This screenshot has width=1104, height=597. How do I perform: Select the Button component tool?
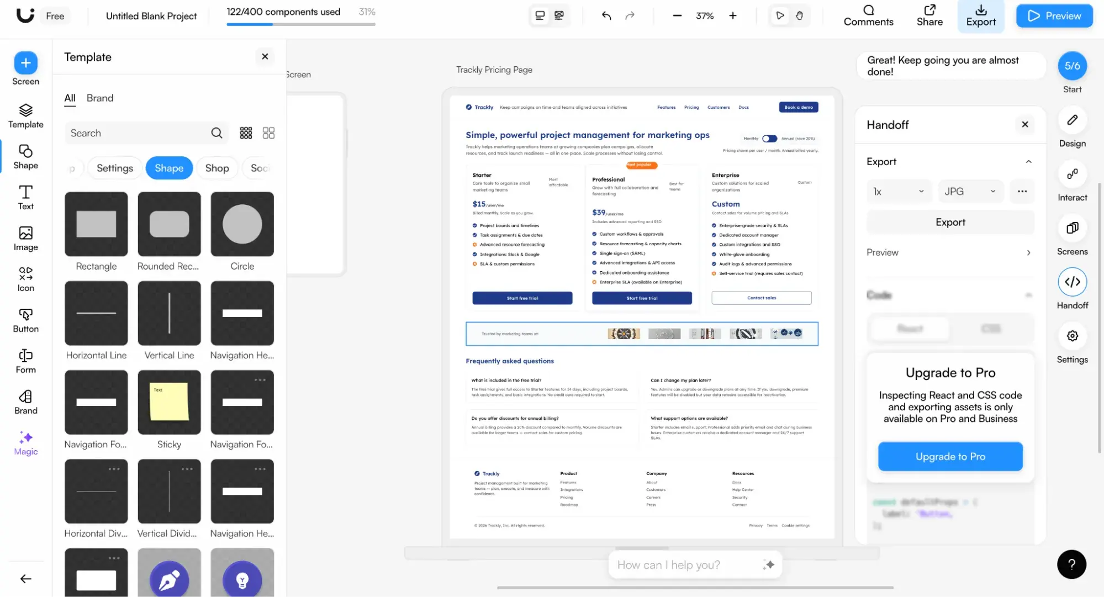[x=25, y=320]
